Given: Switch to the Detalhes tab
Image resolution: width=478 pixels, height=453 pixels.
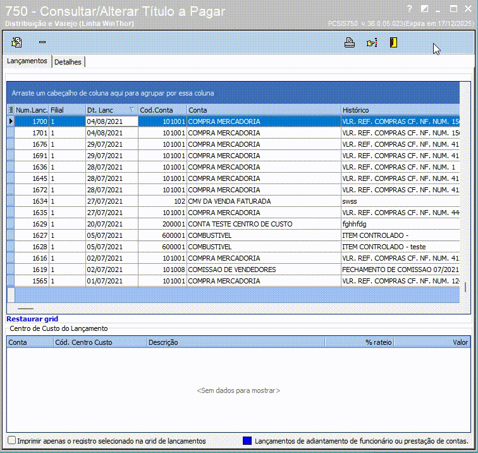Looking at the screenshot, I should coord(68,62).
